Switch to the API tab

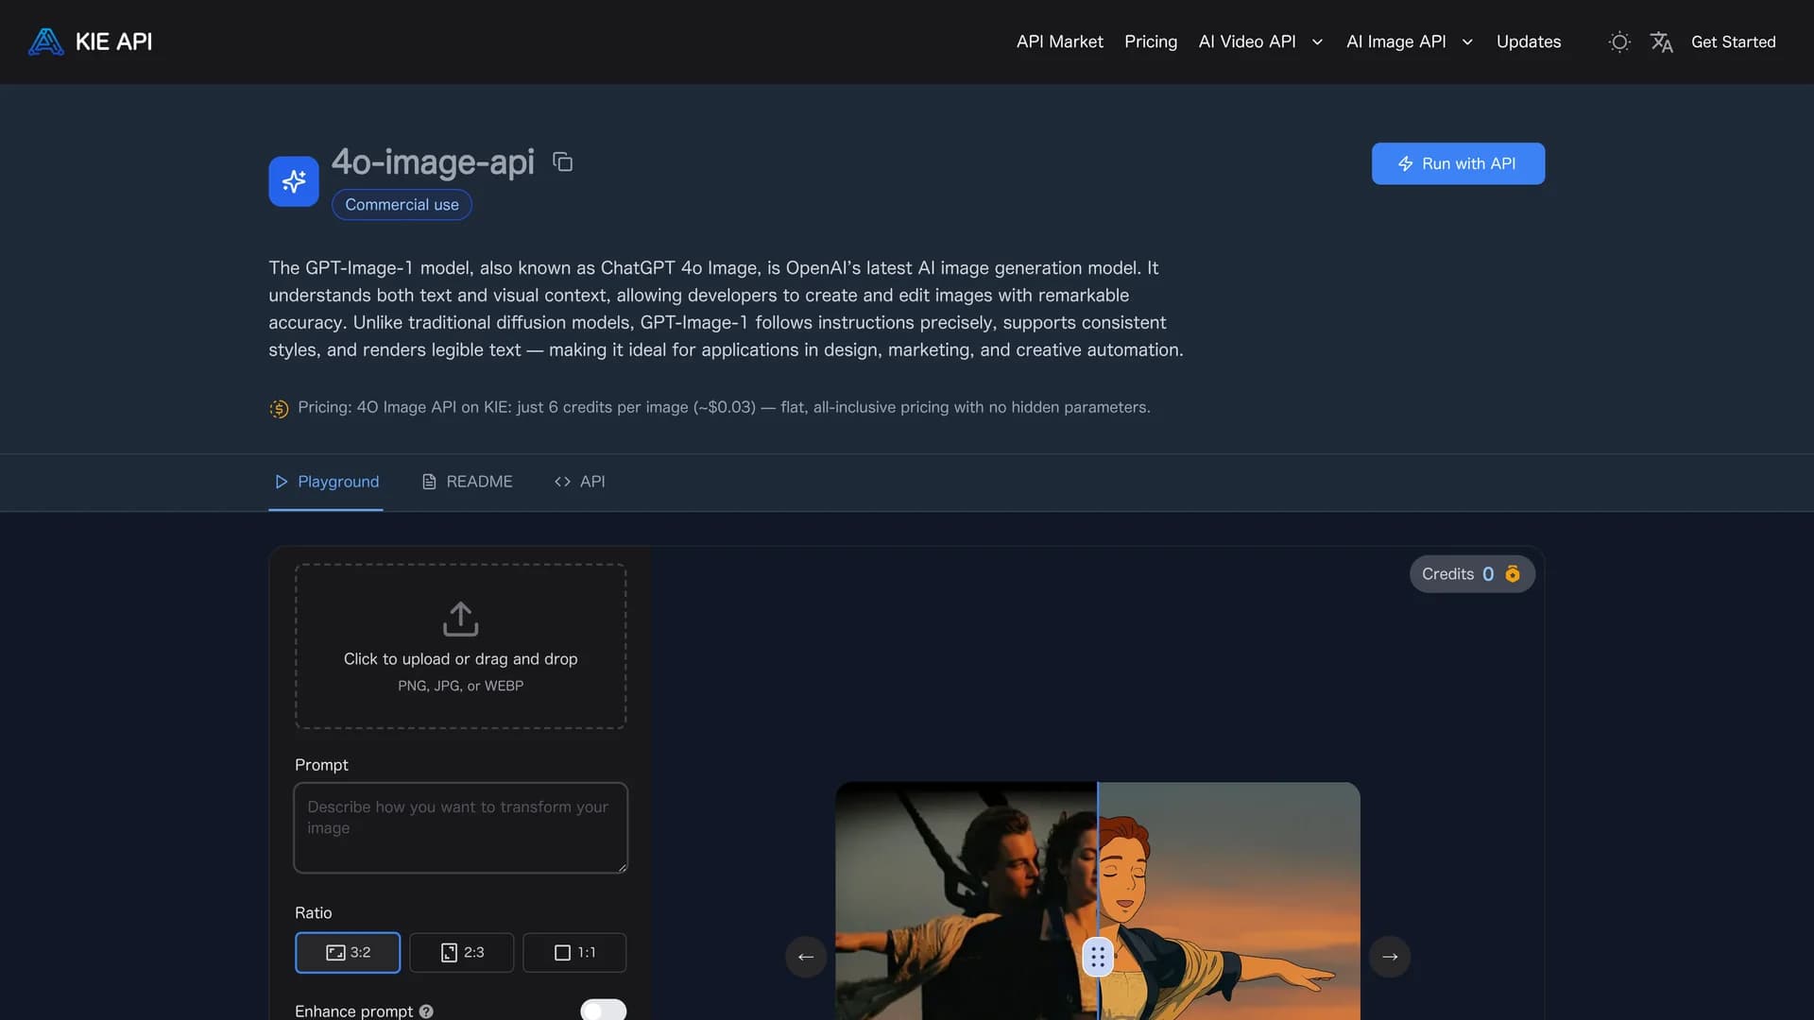[579, 482]
